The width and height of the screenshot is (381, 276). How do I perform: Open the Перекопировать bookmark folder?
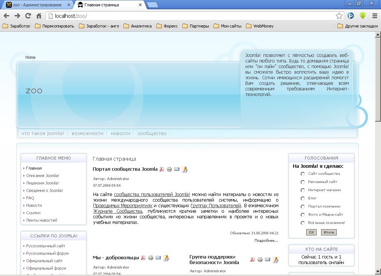click(x=55, y=26)
